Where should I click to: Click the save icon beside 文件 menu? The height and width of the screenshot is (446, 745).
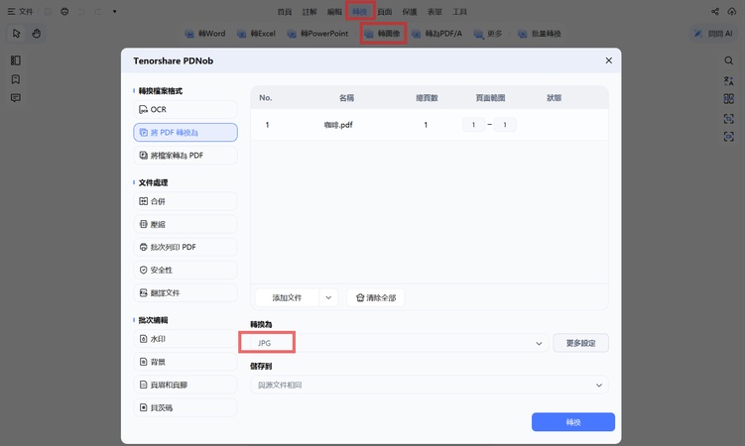(48, 11)
